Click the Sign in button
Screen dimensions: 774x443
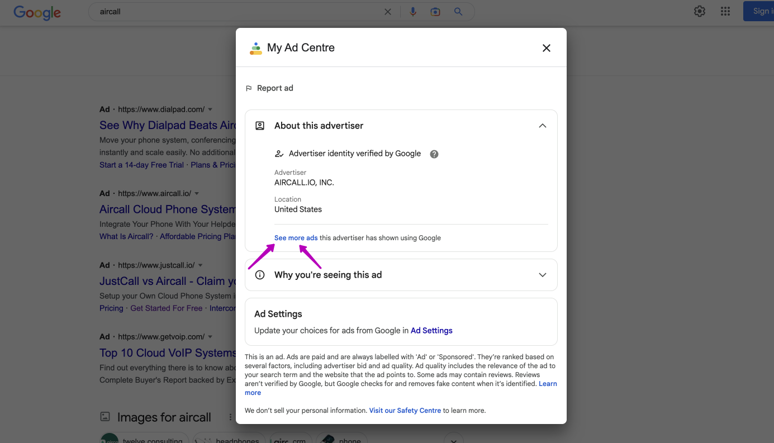759,11
